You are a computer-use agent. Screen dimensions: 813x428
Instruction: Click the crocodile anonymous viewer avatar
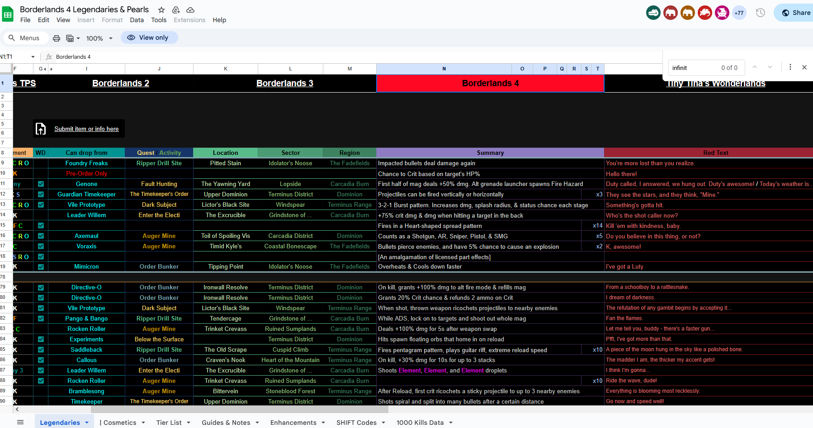point(653,13)
